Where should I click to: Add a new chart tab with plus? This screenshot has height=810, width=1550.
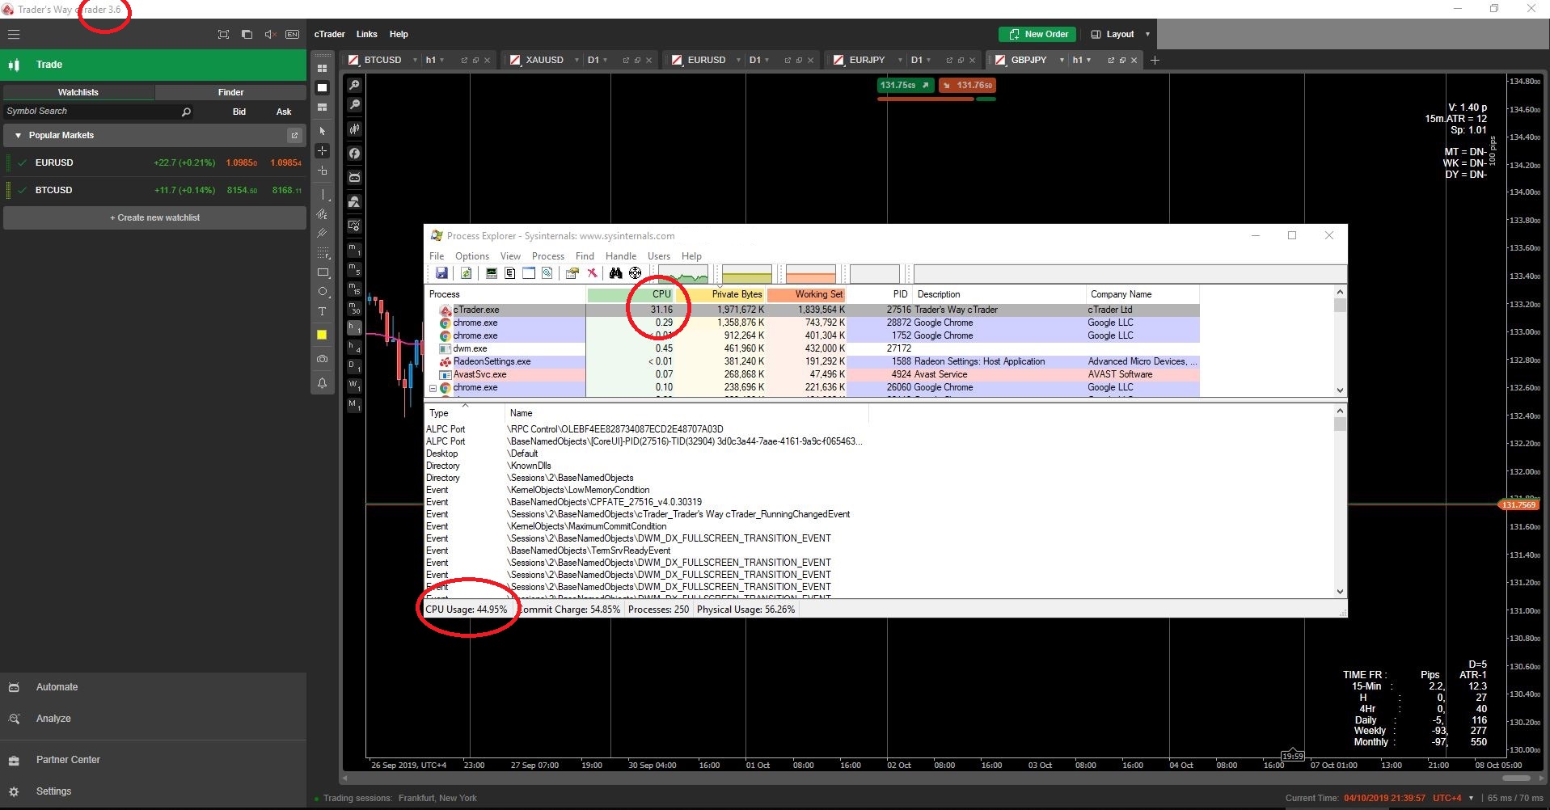point(1155,61)
